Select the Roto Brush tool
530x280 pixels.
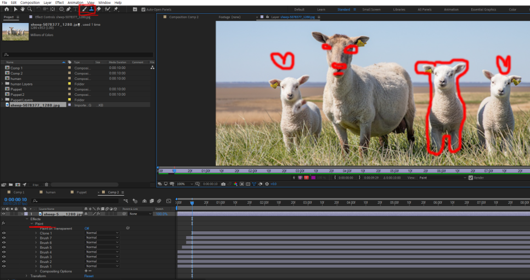click(108, 9)
